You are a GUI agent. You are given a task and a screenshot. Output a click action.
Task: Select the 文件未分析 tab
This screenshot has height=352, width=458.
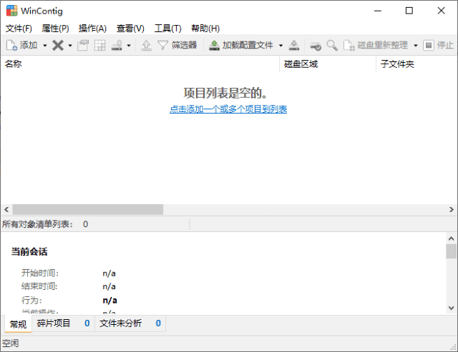coord(120,323)
